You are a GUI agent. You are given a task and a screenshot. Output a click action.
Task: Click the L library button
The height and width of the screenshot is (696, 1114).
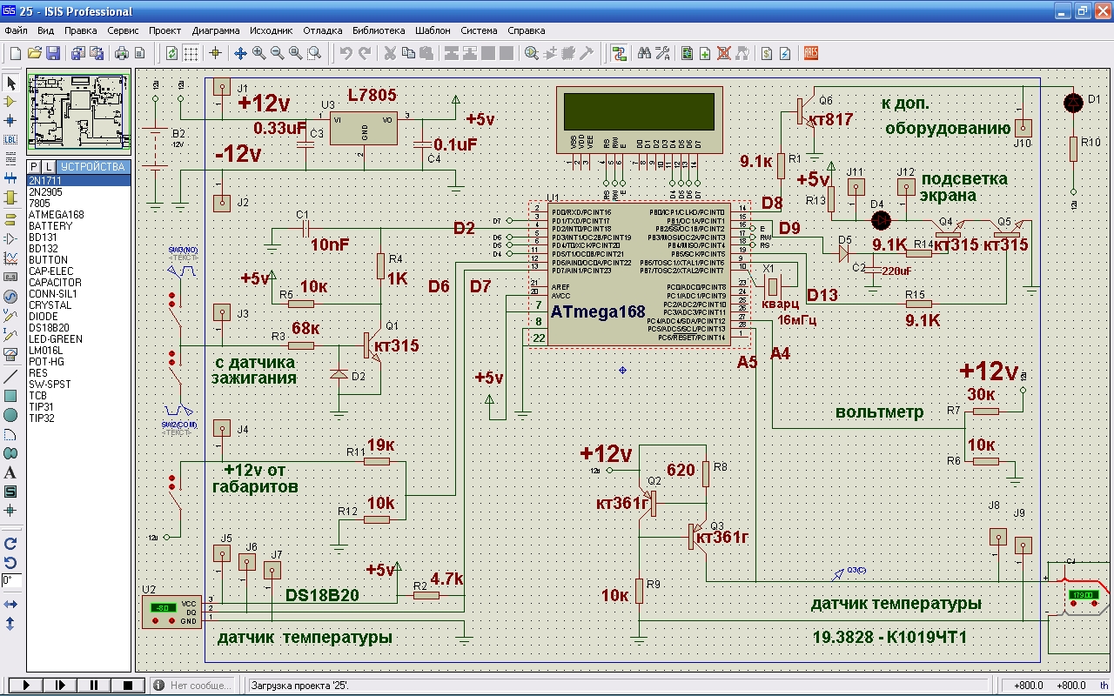[x=49, y=166]
